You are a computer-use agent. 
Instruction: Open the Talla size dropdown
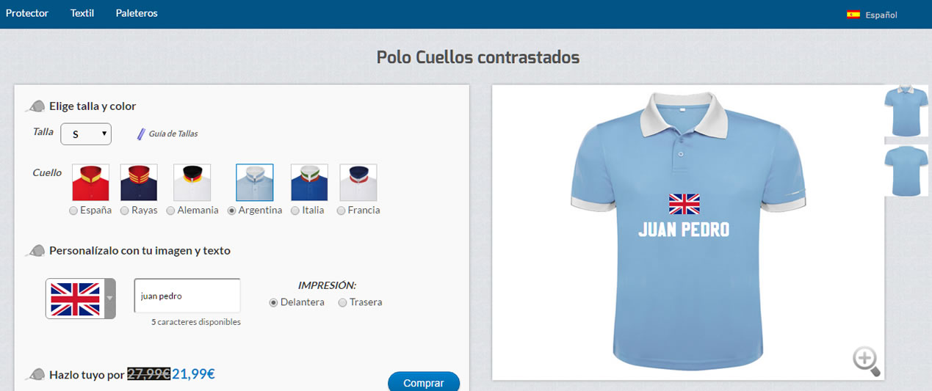point(86,134)
